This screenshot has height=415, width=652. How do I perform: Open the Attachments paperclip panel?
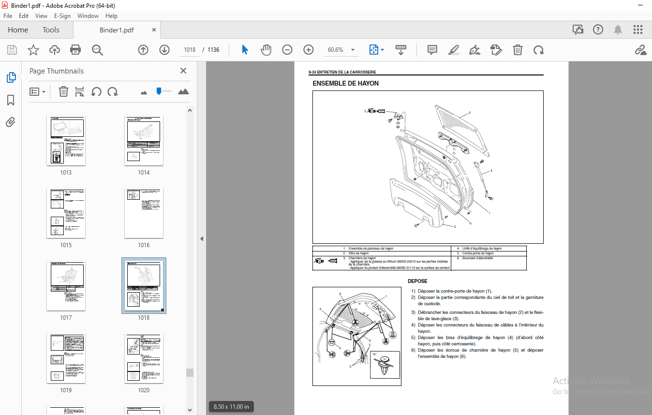click(x=11, y=122)
